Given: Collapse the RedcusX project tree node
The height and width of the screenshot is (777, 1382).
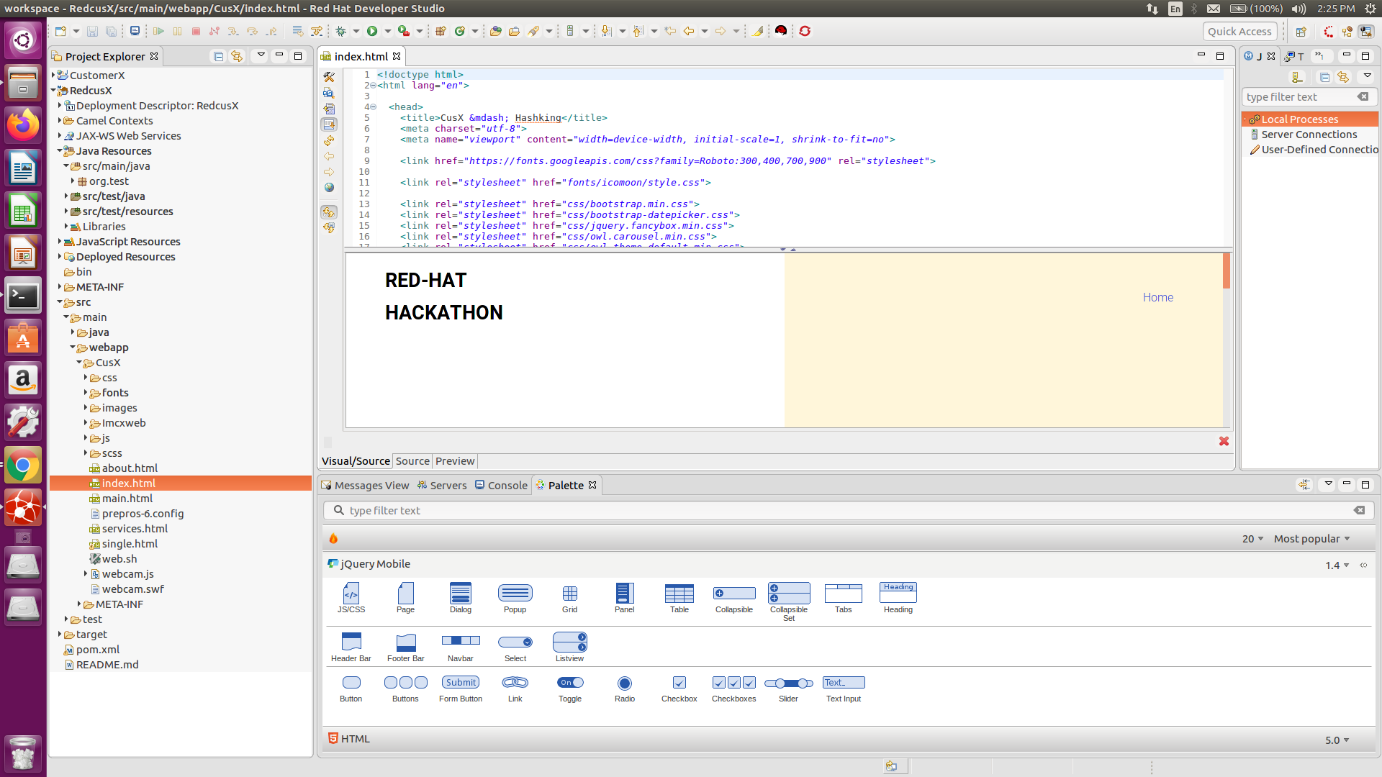Looking at the screenshot, I should click(x=54, y=91).
